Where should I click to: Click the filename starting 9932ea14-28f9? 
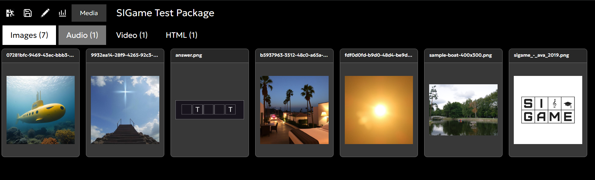pos(124,55)
